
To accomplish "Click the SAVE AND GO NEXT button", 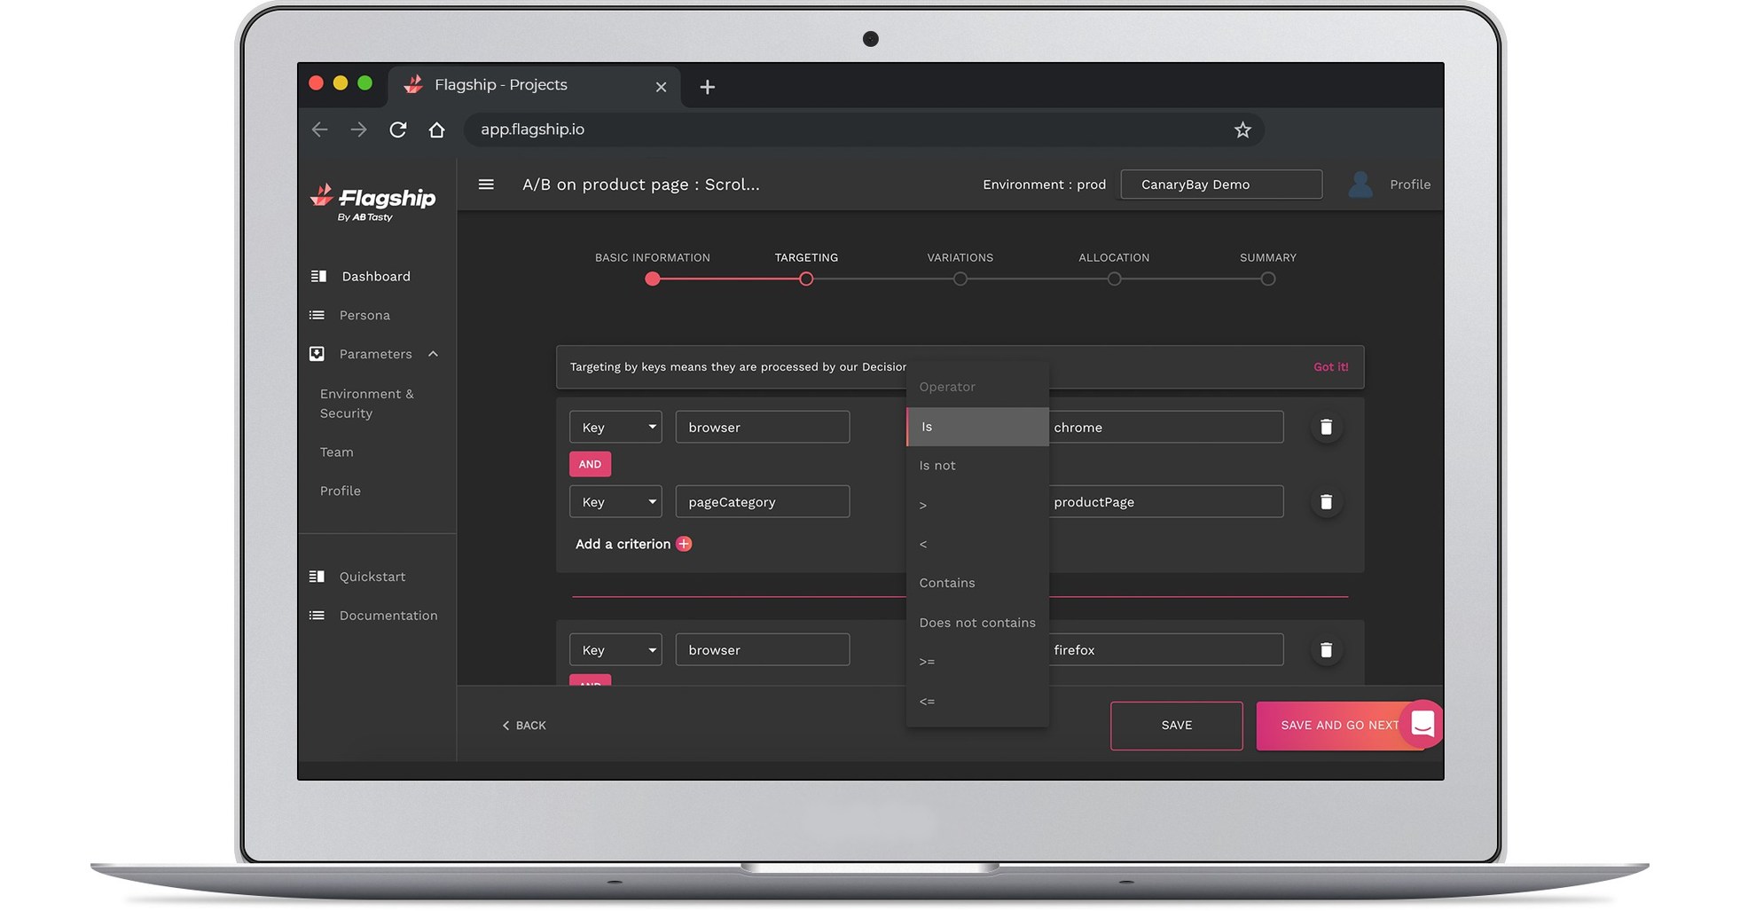I will point(1339,725).
